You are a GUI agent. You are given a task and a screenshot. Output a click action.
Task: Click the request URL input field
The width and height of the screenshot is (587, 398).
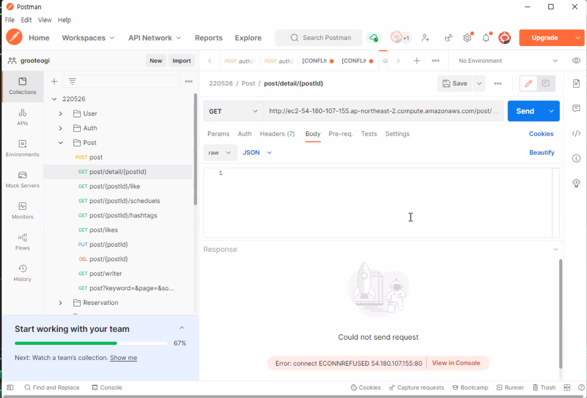[383, 111]
